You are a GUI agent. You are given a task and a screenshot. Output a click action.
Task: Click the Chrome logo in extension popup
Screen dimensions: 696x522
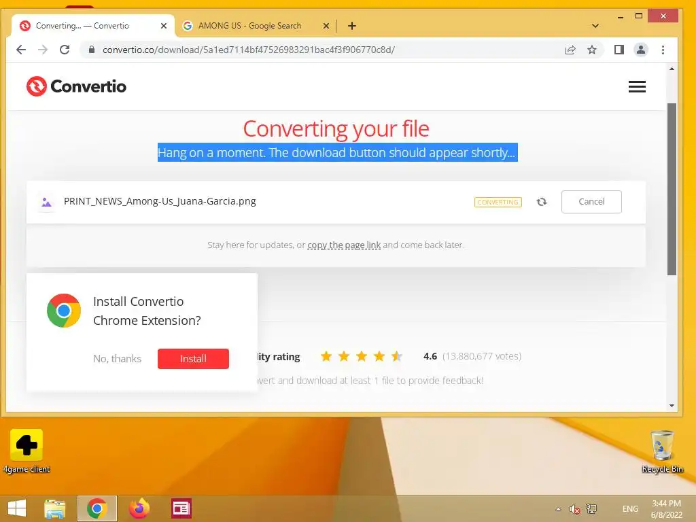pyautogui.click(x=64, y=311)
